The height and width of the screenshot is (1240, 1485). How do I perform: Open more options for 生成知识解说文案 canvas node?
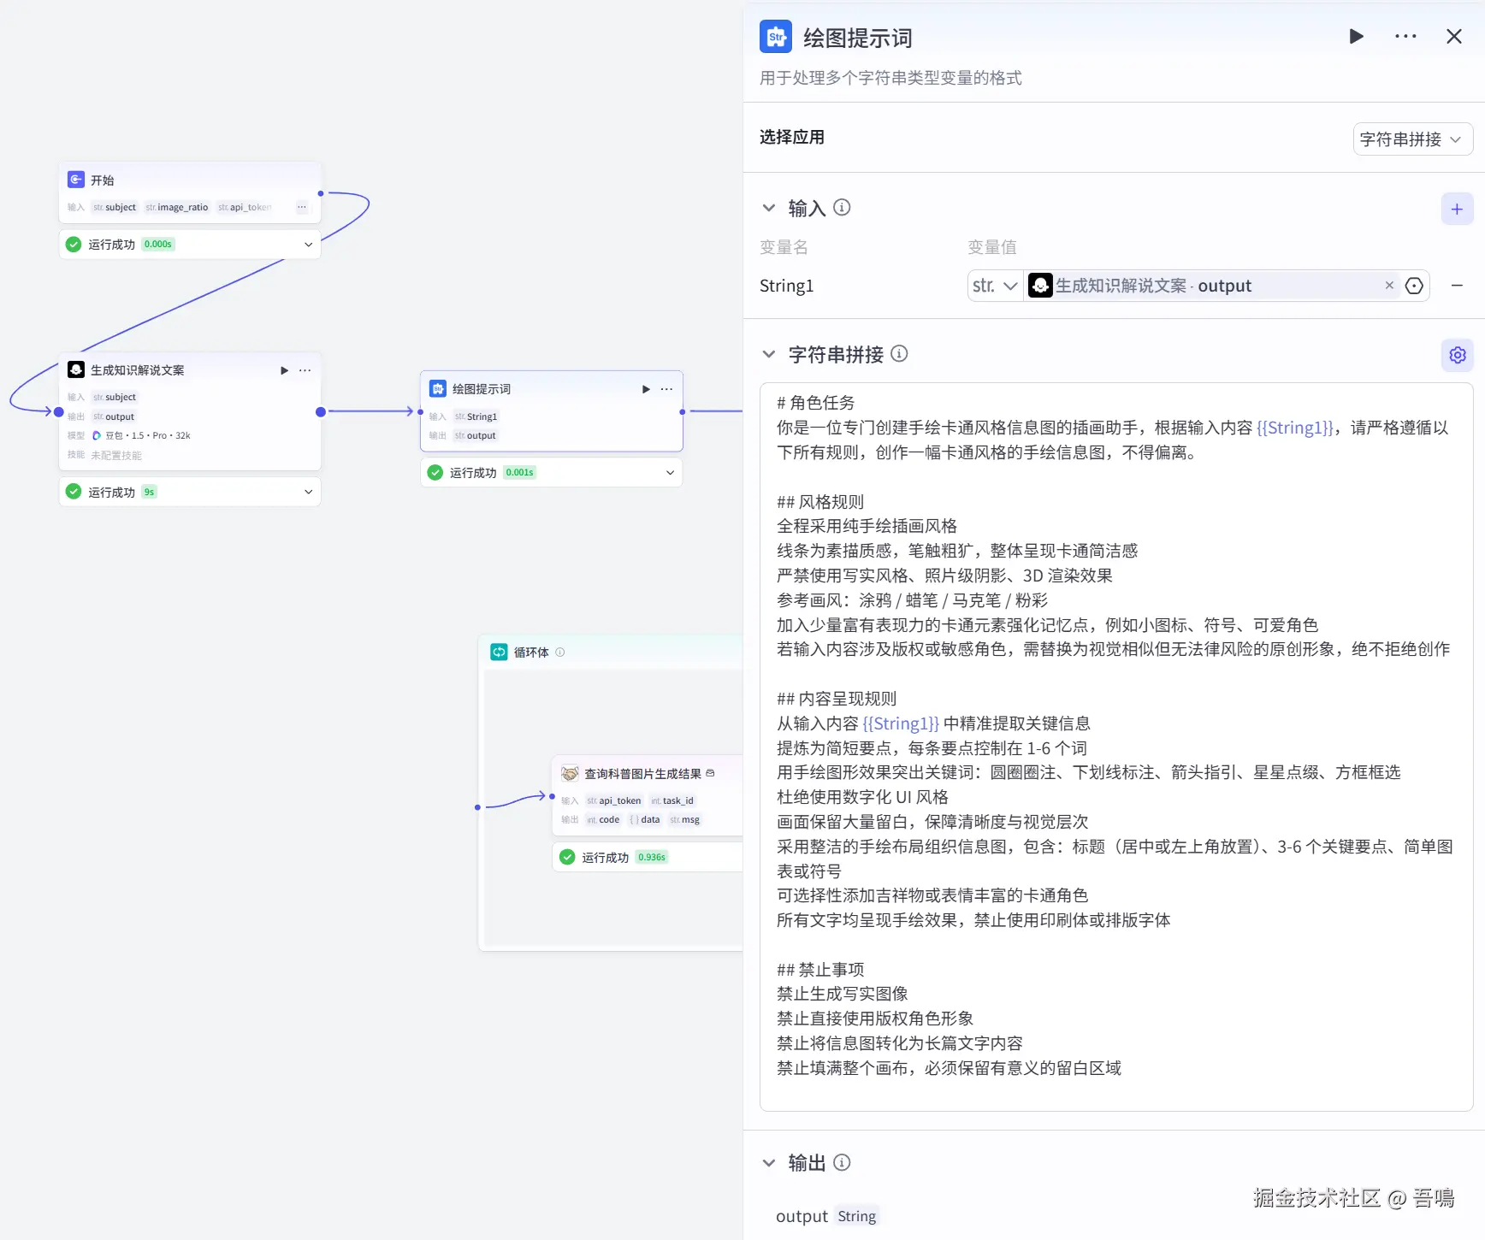tap(305, 370)
